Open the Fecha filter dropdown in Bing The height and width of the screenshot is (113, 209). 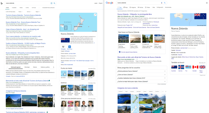pyautogui.click(x=21, y=12)
